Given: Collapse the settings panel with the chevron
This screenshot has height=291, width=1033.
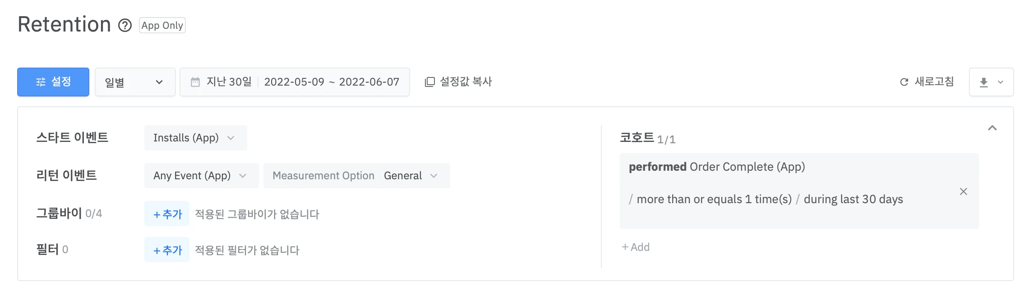Looking at the screenshot, I should tap(992, 128).
